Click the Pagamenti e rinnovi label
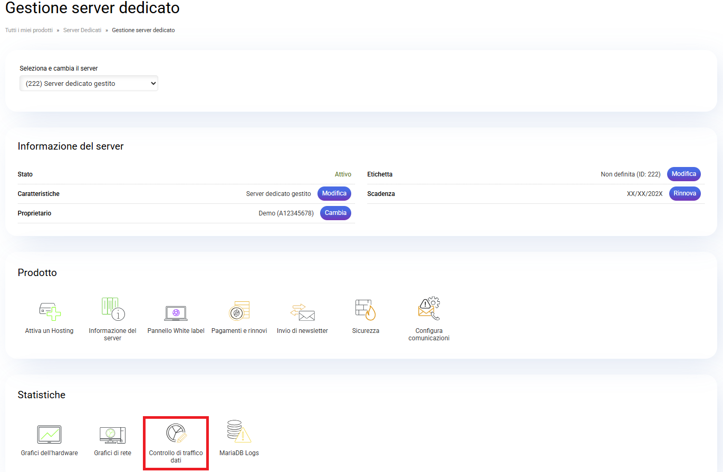The width and height of the screenshot is (723, 472). coord(239,331)
